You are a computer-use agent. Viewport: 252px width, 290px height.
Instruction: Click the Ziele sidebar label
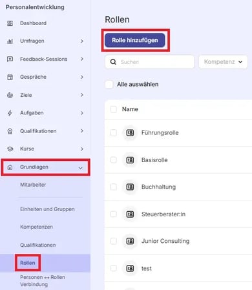click(x=26, y=95)
